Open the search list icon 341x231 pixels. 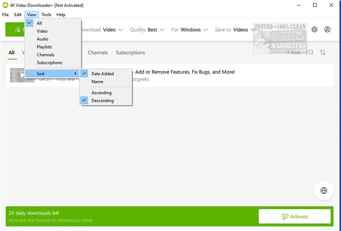[310, 52]
